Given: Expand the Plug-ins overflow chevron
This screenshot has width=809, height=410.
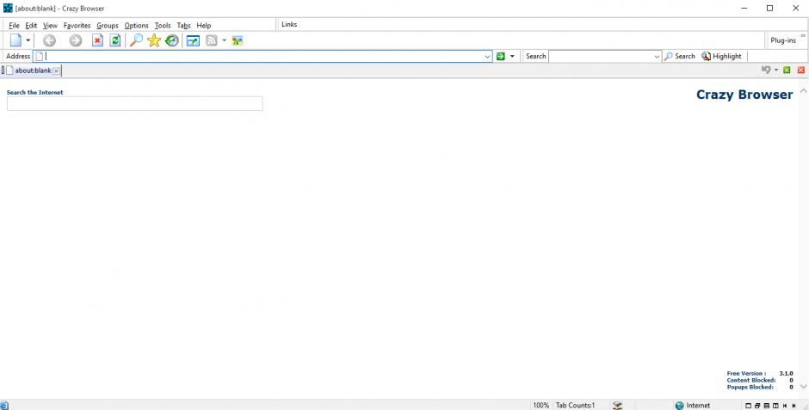Looking at the screenshot, I should point(803,36).
